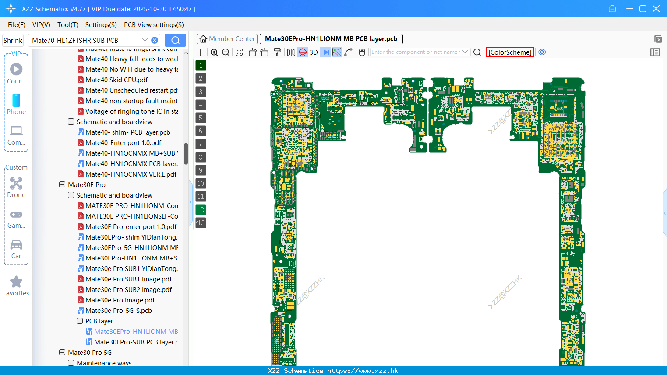This screenshot has height=375, width=667.
Task: Open the File(F) menu
Action: click(x=17, y=25)
